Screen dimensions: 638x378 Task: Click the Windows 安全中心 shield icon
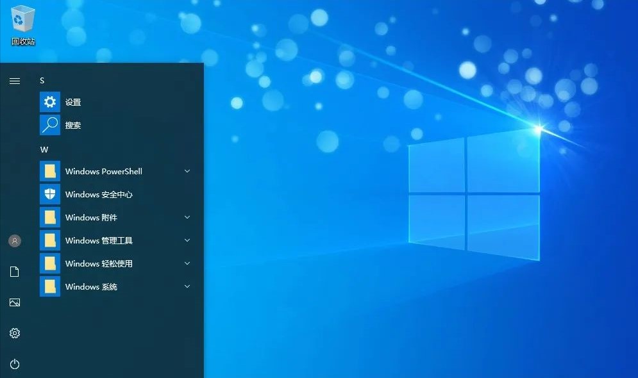[49, 194]
